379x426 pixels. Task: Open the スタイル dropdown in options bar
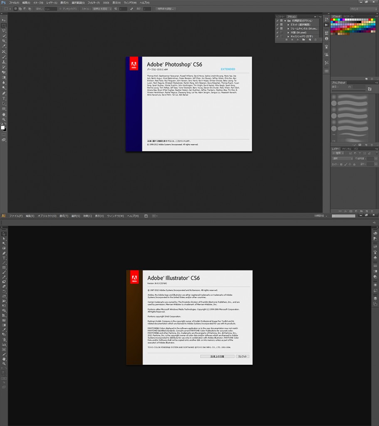click(102, 9)
